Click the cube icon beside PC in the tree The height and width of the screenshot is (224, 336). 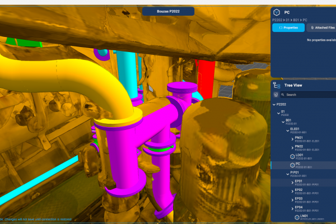292,165
